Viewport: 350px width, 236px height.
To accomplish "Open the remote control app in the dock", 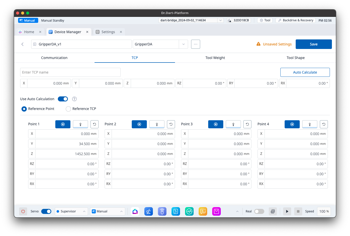I will tap(162, 211).
